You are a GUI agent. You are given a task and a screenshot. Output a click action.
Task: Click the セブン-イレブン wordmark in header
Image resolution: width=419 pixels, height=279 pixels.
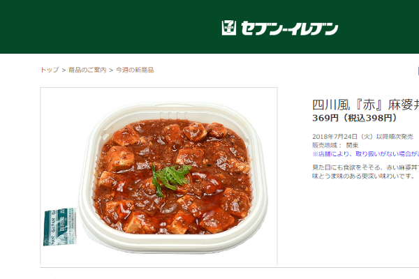(289, 29)
